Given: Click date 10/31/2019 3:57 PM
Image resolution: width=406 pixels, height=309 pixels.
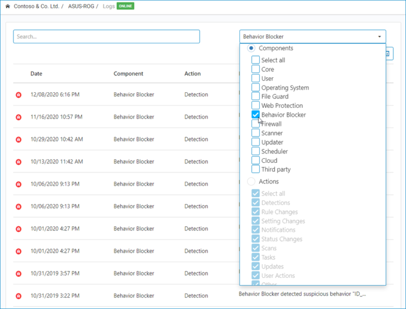Looking at the screenshot, I should pos(55,273).
